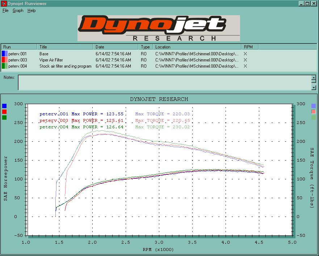Image resolution: width=319 pixels, height=256 pixels.
Task: Click the red horsepower legend square
Action: tap(4, 111)
